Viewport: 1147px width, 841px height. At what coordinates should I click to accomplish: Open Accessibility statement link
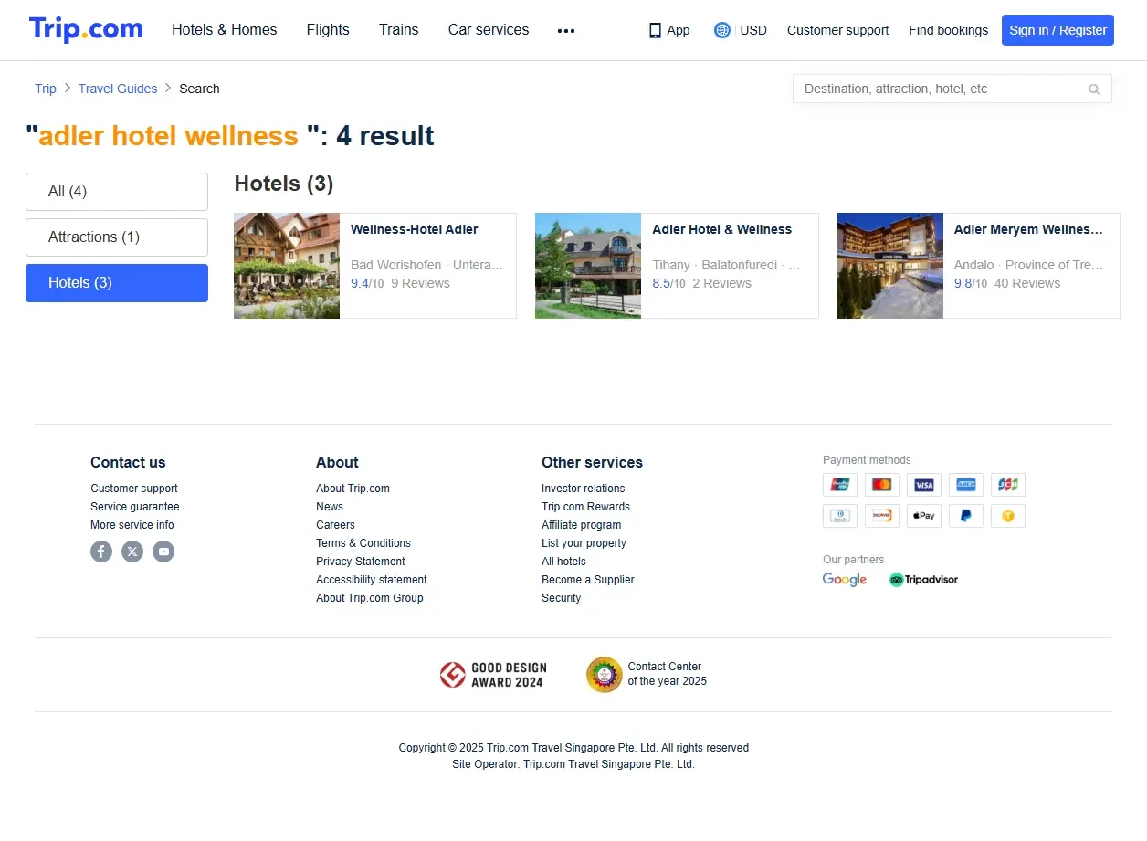point(372,580)
